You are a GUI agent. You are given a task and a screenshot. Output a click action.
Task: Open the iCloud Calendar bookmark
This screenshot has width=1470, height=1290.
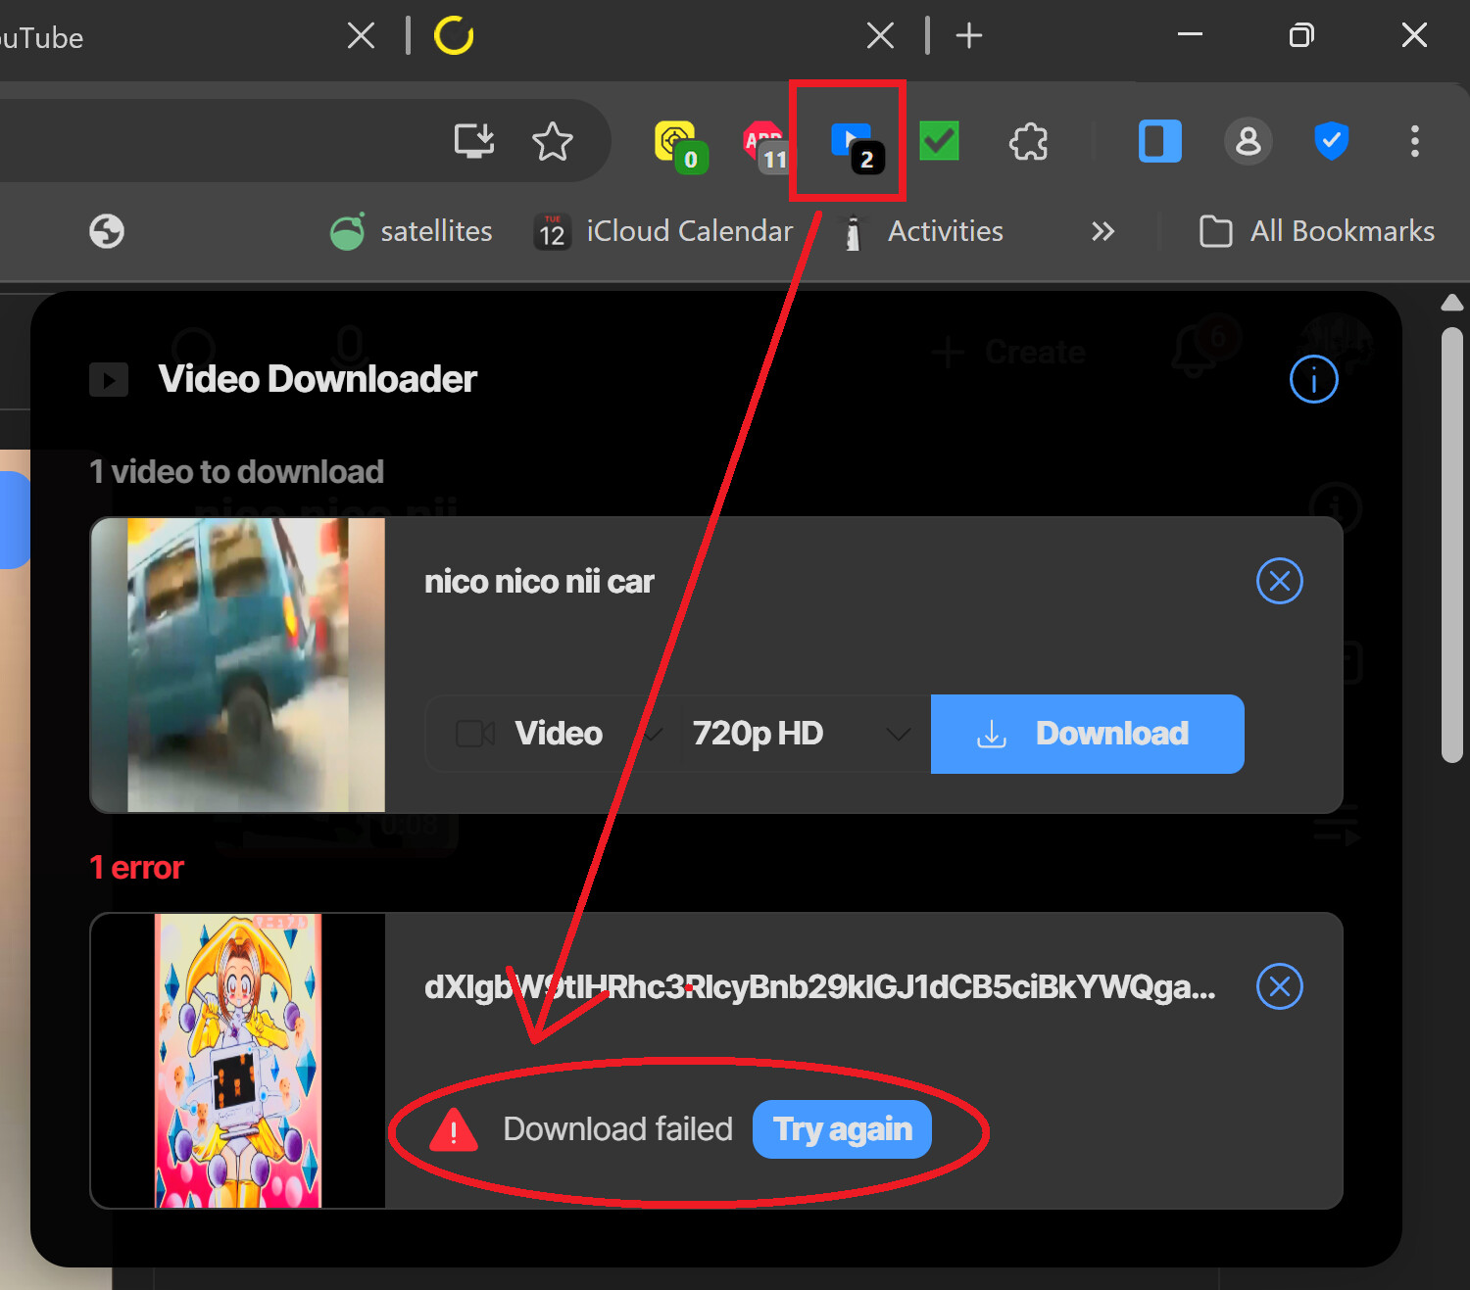pos(663,231)
